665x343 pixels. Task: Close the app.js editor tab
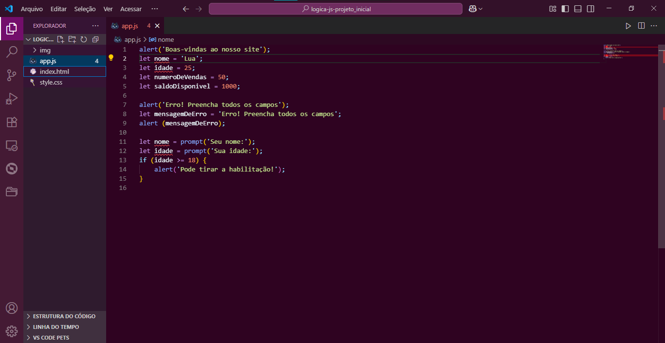[157, 26]
